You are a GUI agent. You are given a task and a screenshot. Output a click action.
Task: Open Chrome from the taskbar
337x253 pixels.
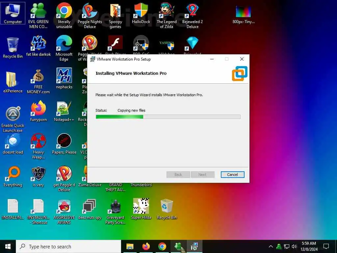click(x=162, y=246)
